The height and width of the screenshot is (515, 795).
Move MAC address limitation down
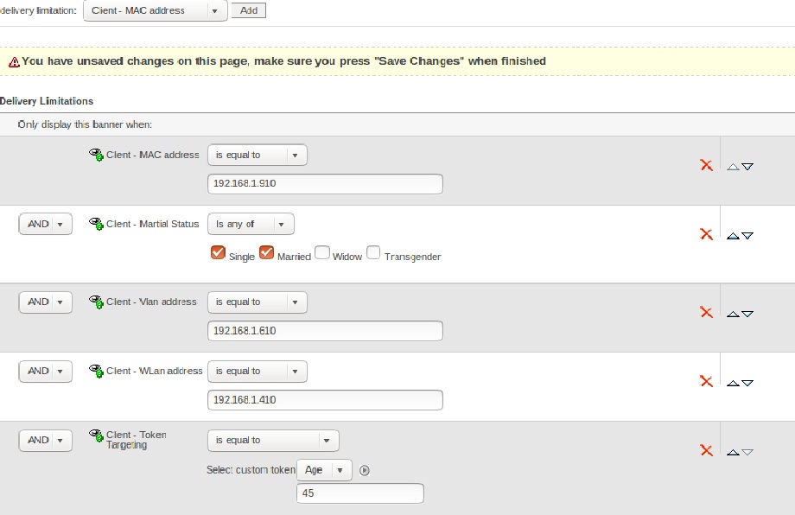pyautogui.click(x=747, y=167)
